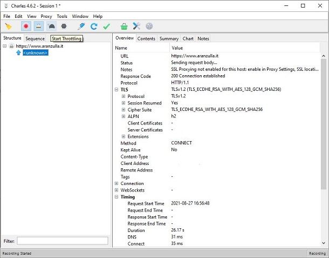The image size is (329, 258).
Task: Select the Overview tab
Action: 125,38
